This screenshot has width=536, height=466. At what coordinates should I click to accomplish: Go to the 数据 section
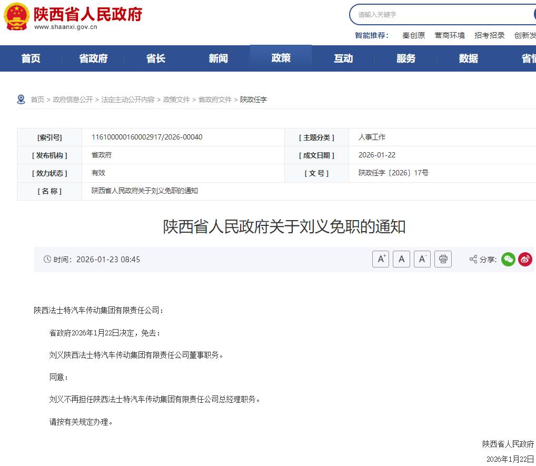click(x=468, y=58)
